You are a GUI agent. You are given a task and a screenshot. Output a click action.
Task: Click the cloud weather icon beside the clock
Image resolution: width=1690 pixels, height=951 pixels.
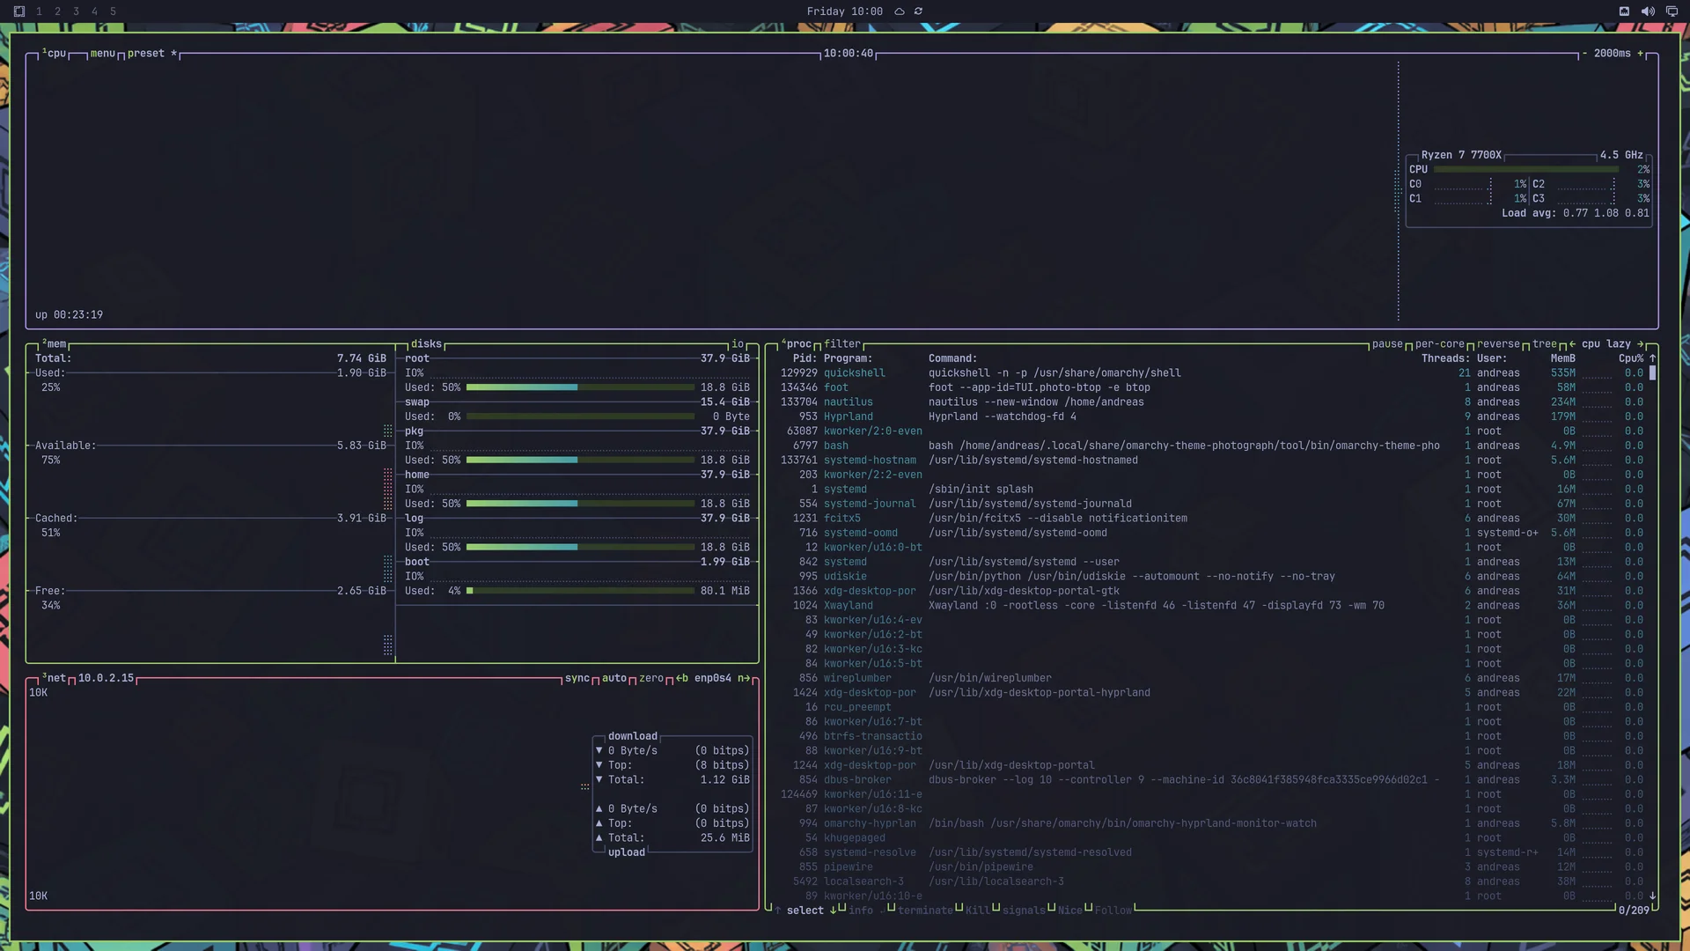[900, 11]
